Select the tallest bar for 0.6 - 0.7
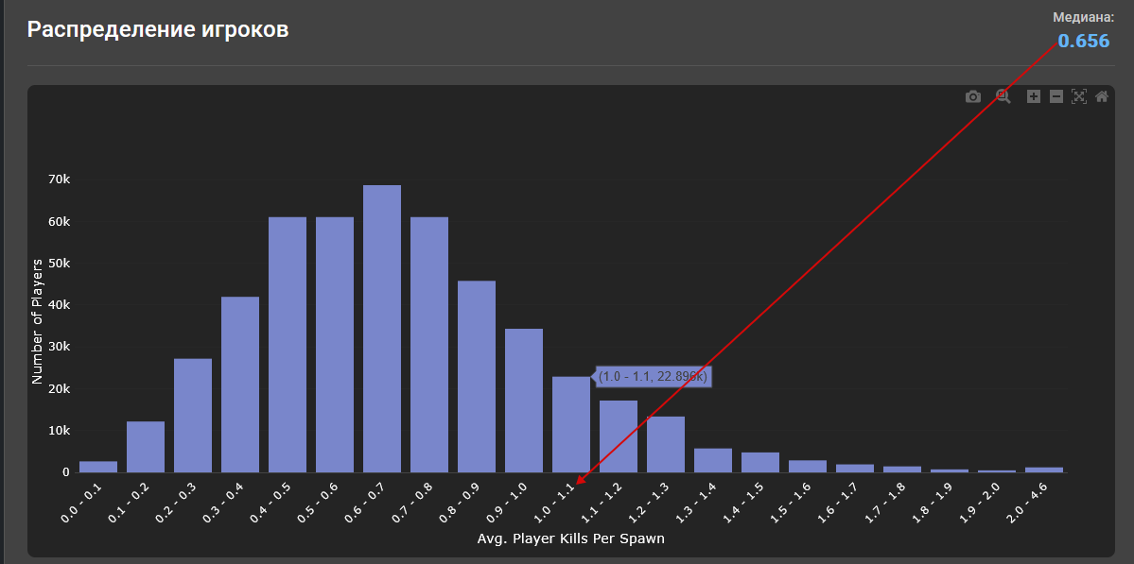Image resolution: width=1134 pixels, height=564 pixels. click(382, 329)
